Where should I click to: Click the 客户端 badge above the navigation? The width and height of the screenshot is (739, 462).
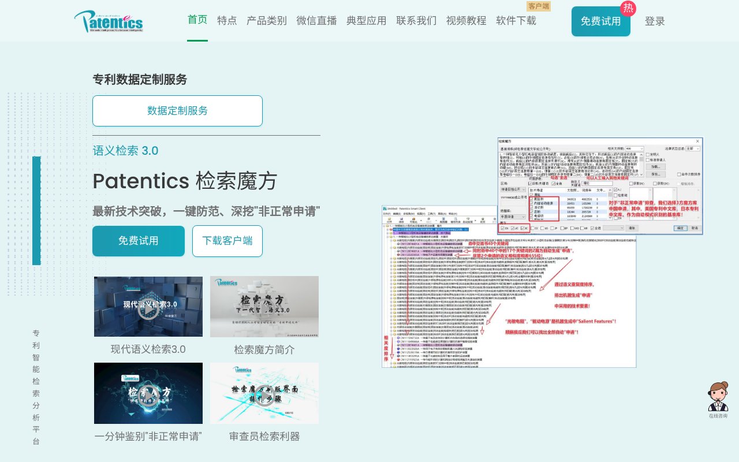(x=538, y=7)
